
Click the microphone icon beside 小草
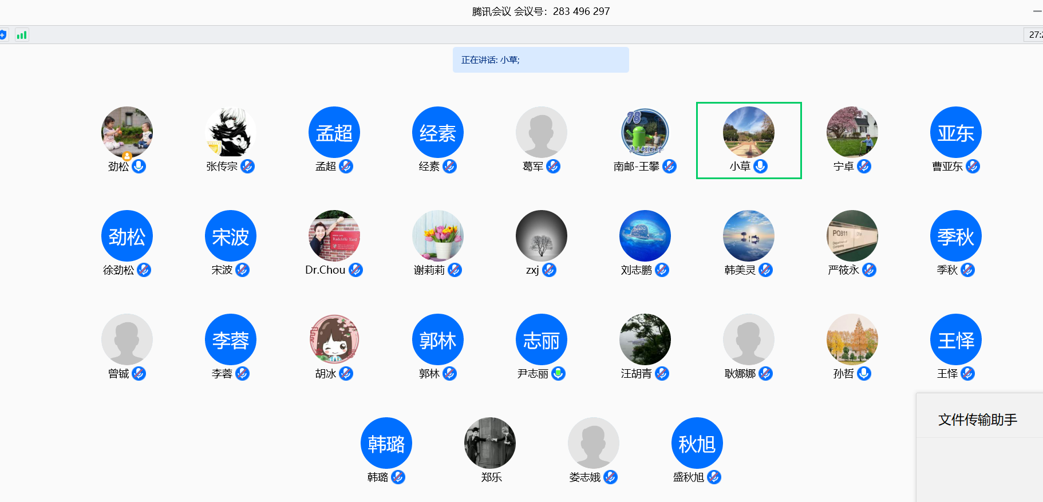pyautogui.click(x=760, y=166)
